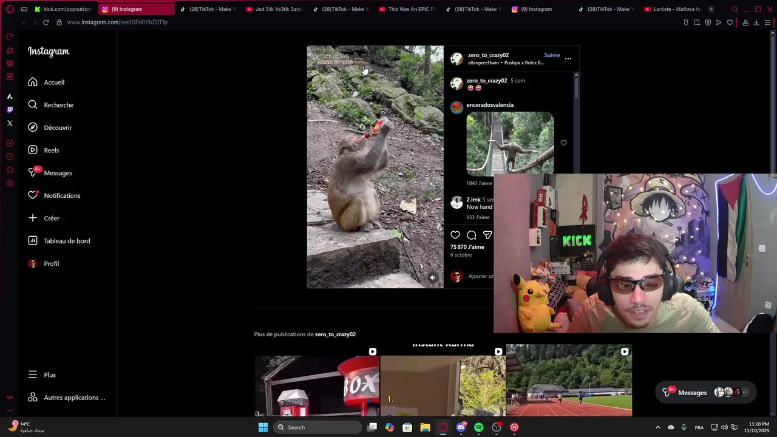Go back in browser history

pyautogui.click(x=24, y=22)
